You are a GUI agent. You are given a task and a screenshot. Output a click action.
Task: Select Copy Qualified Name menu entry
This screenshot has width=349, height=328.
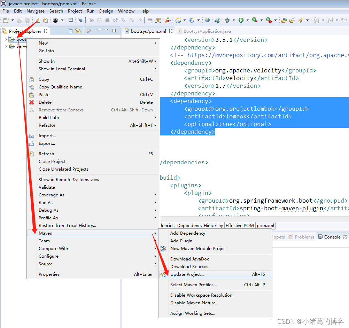93,87
